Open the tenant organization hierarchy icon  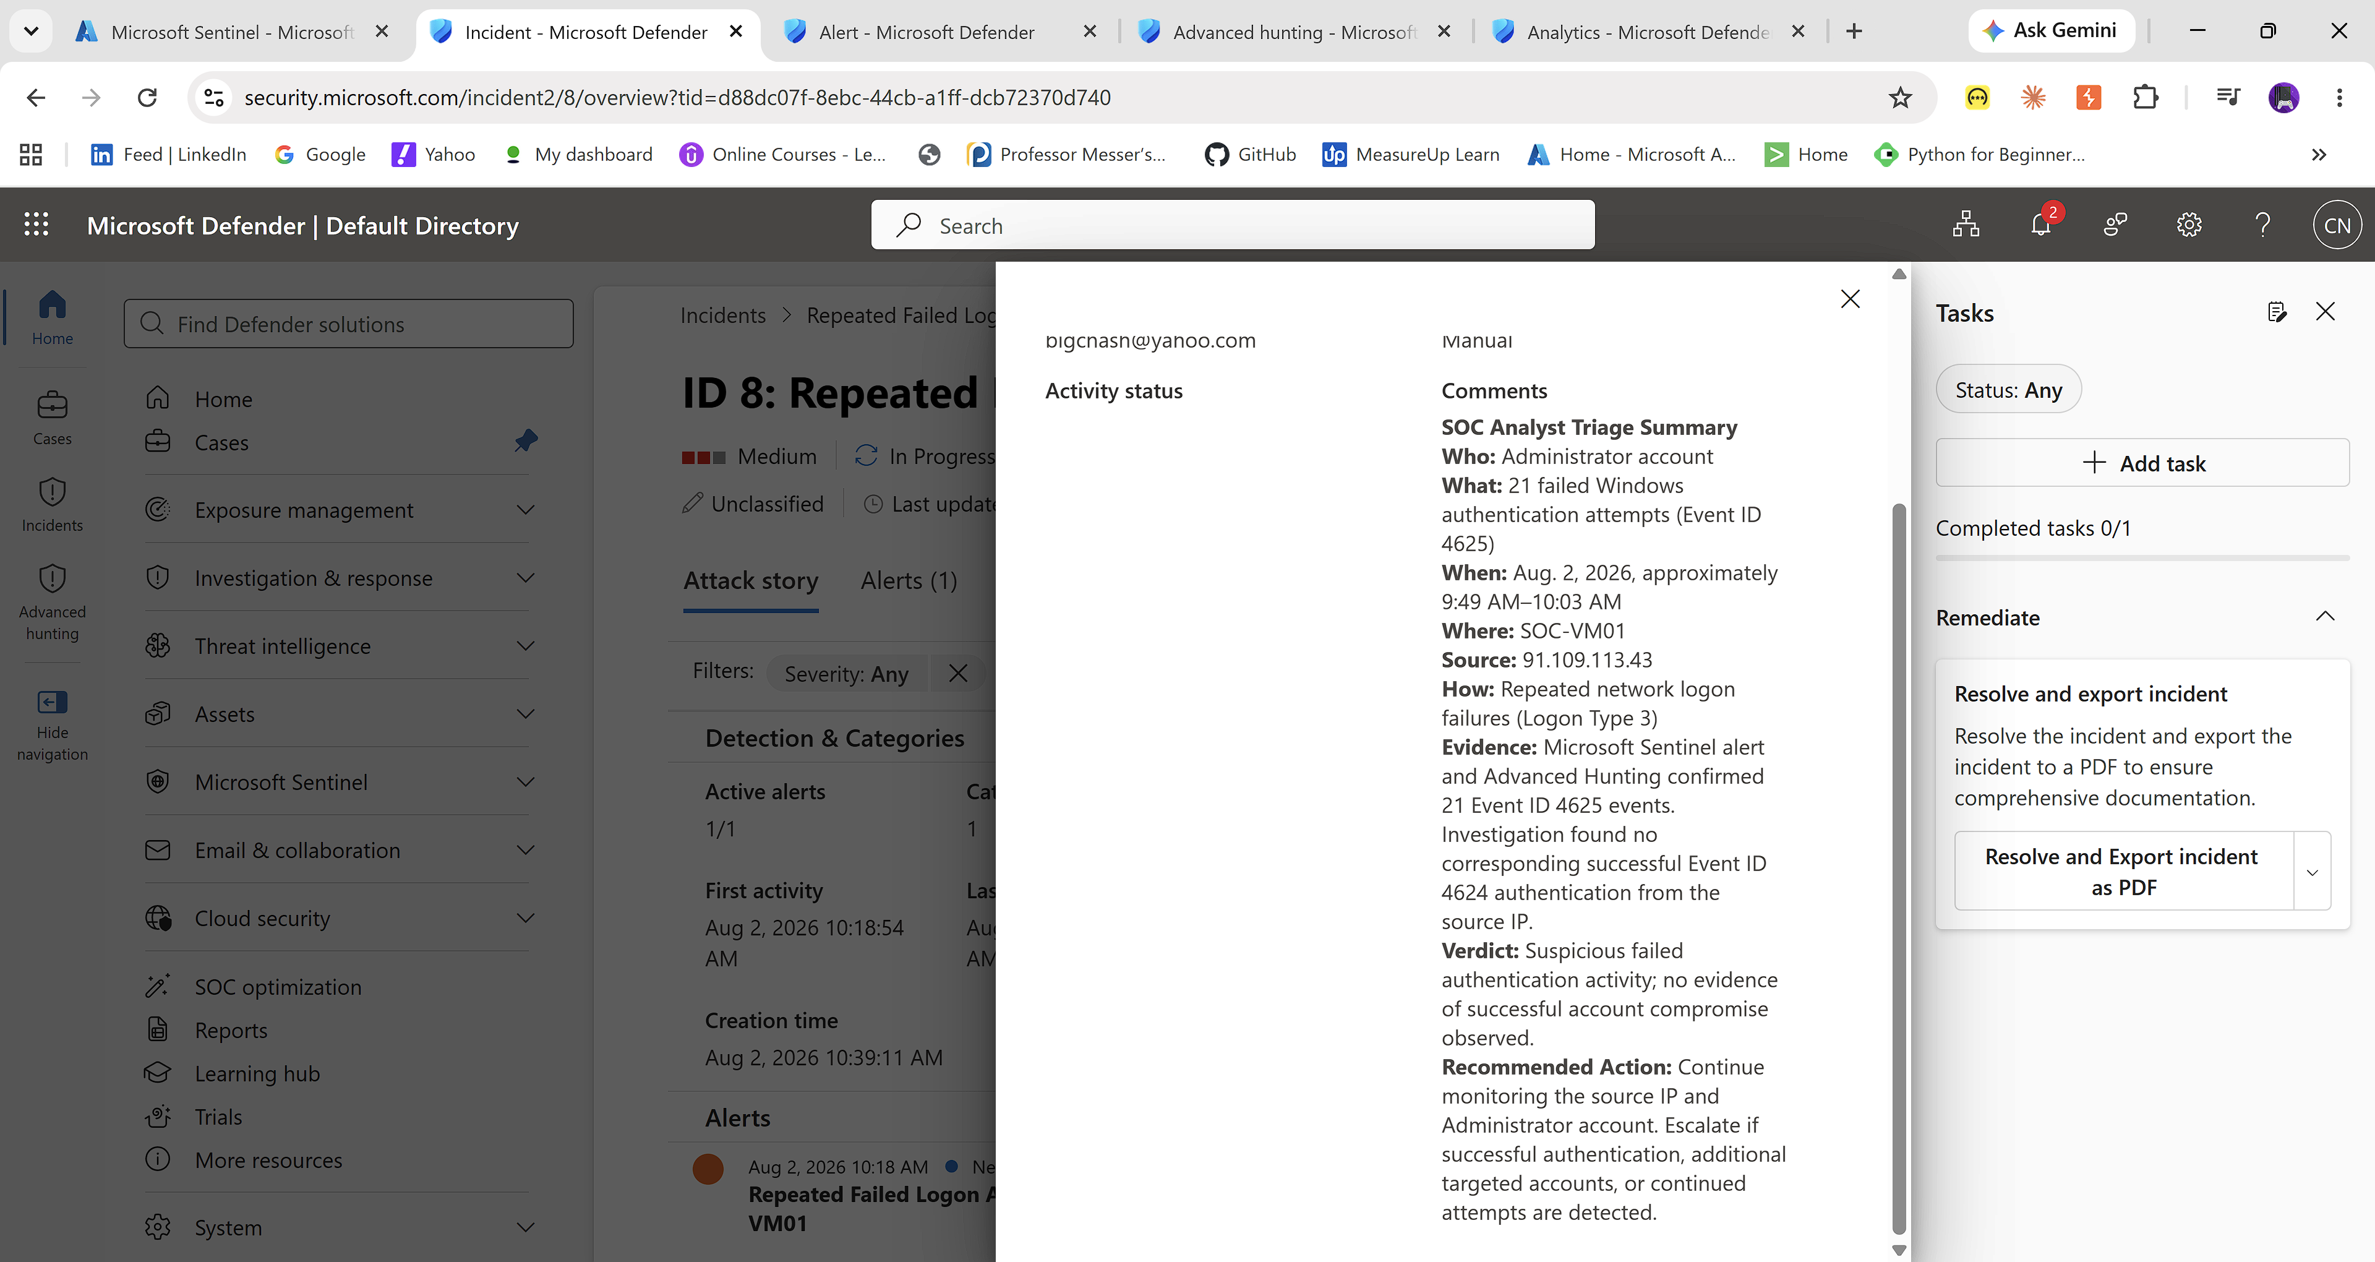[x=1966, y=225]
